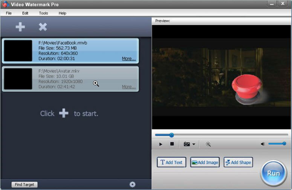Click 'File Size: 562.73 MB' text

tap(58, 48)
